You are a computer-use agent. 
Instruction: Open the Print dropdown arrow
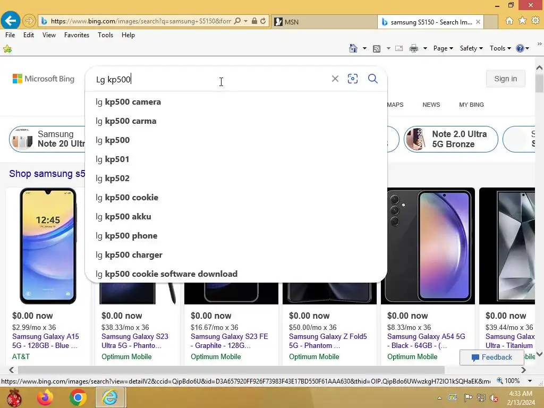coord(425,48)
